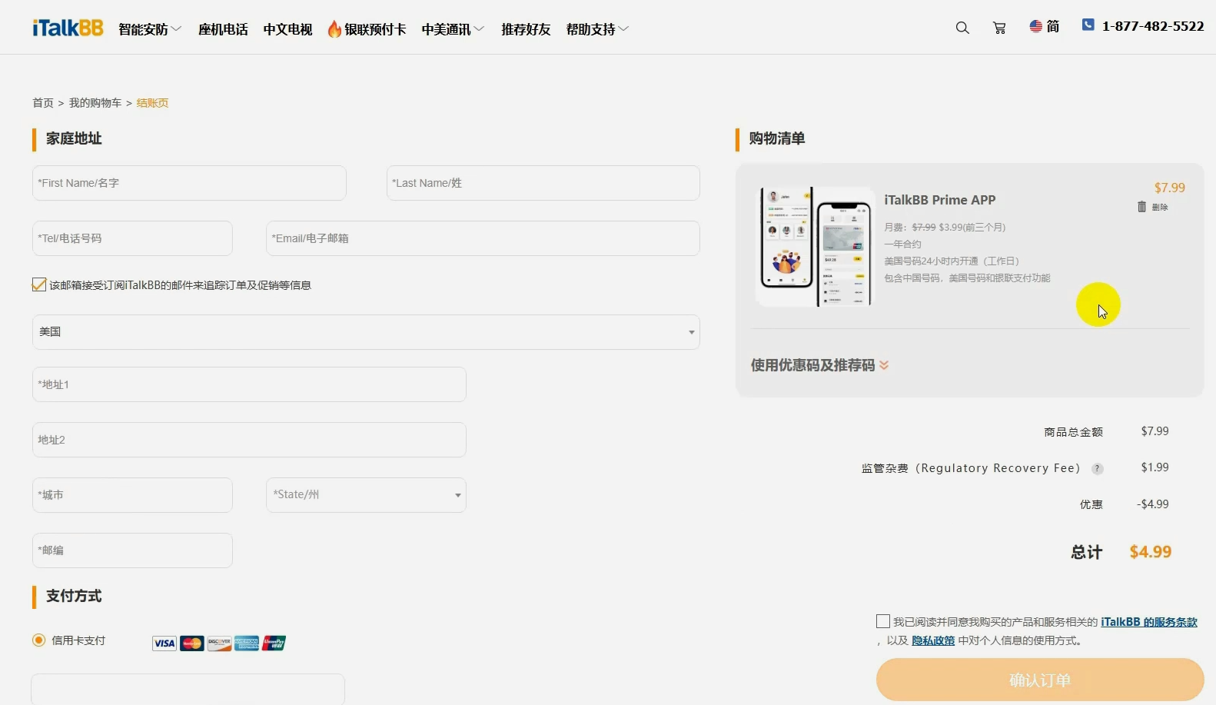1216x705 pixels.
Task: Click the -$4.99 优惠 value
Action: pos(1153,504)
